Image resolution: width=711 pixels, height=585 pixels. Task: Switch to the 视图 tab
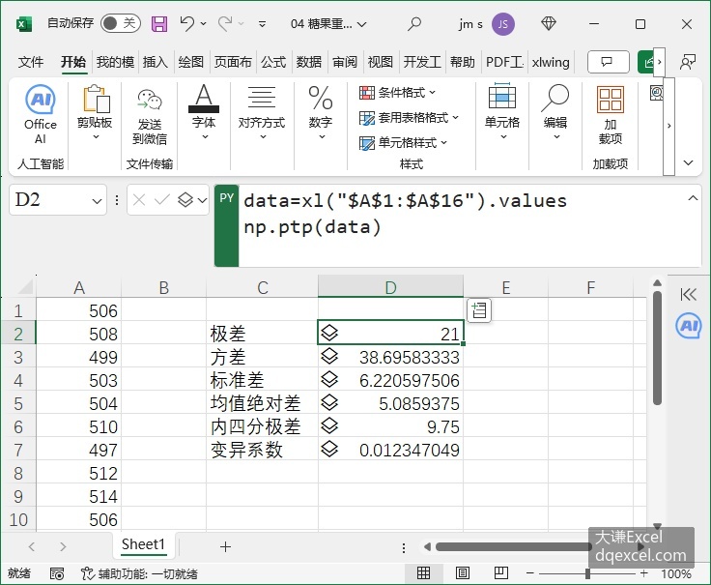pos(380,62)
